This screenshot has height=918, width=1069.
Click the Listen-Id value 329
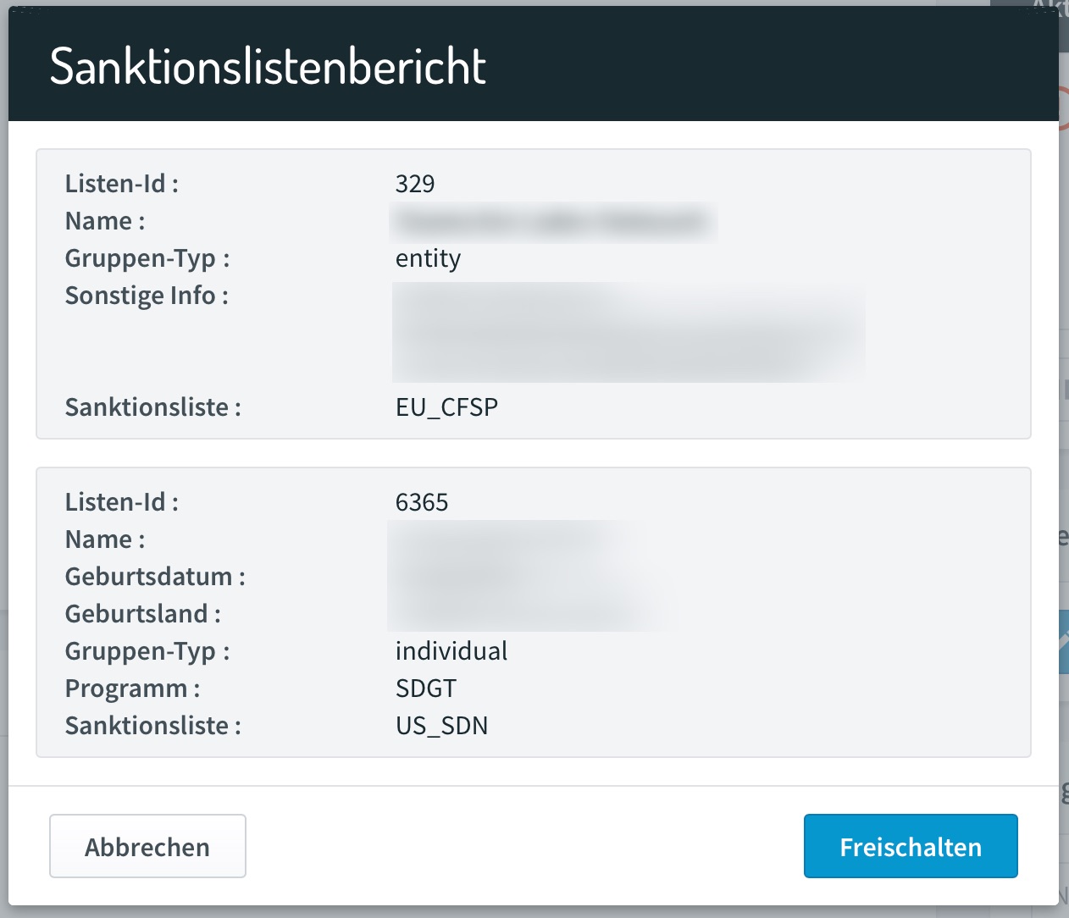click(415, 184)
